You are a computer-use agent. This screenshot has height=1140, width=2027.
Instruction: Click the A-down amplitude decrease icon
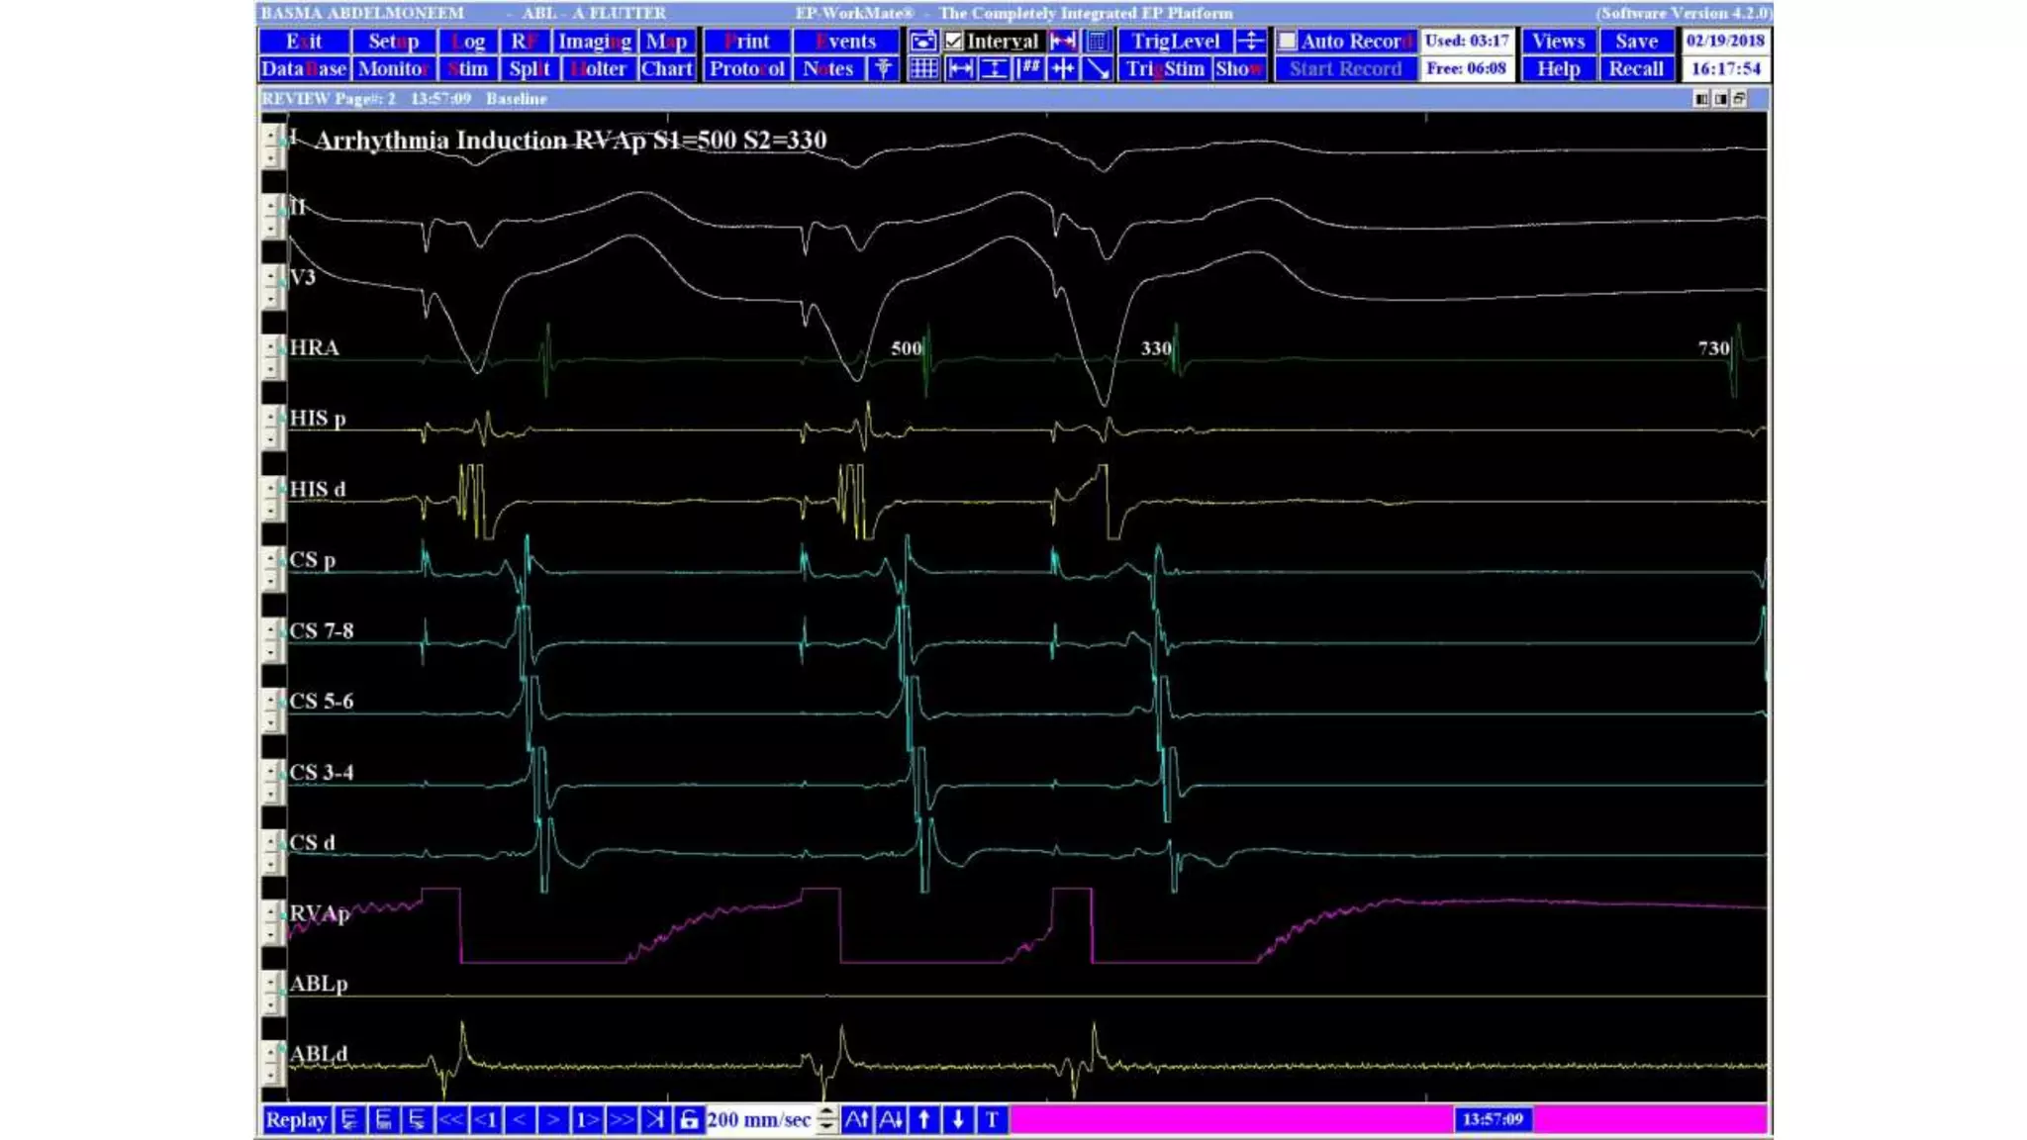[891, 1120]
